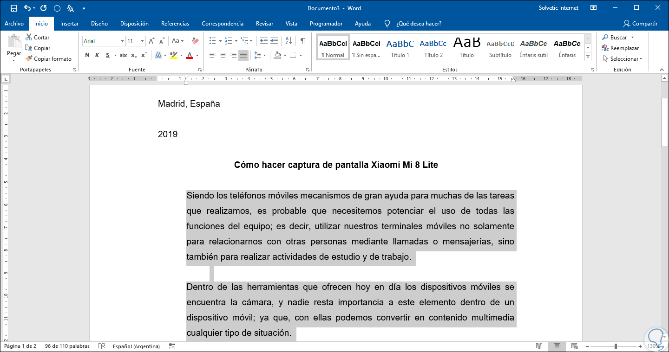Cut the selected text with Cortar
The image size is (669, 352).
click(38, 38)
